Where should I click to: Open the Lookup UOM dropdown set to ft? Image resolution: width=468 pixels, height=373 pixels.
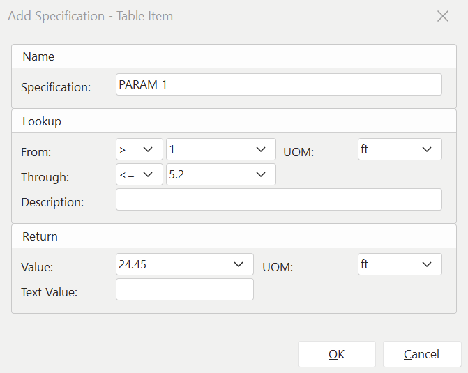tap(400, 149)
